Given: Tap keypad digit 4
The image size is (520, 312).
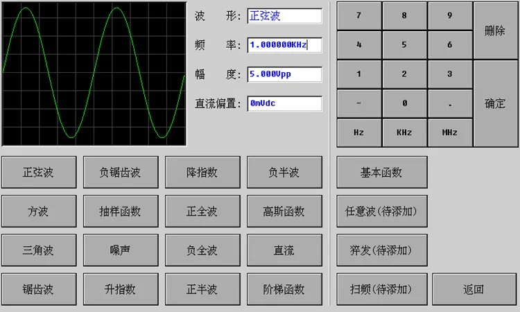Looking at the screenshot, I should [359, 45].
